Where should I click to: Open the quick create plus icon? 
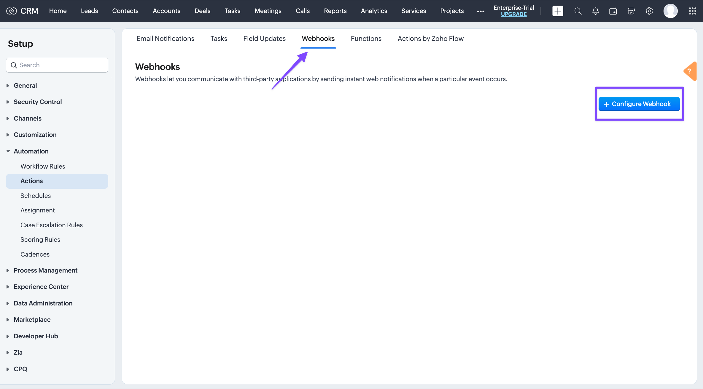(558, 11)
